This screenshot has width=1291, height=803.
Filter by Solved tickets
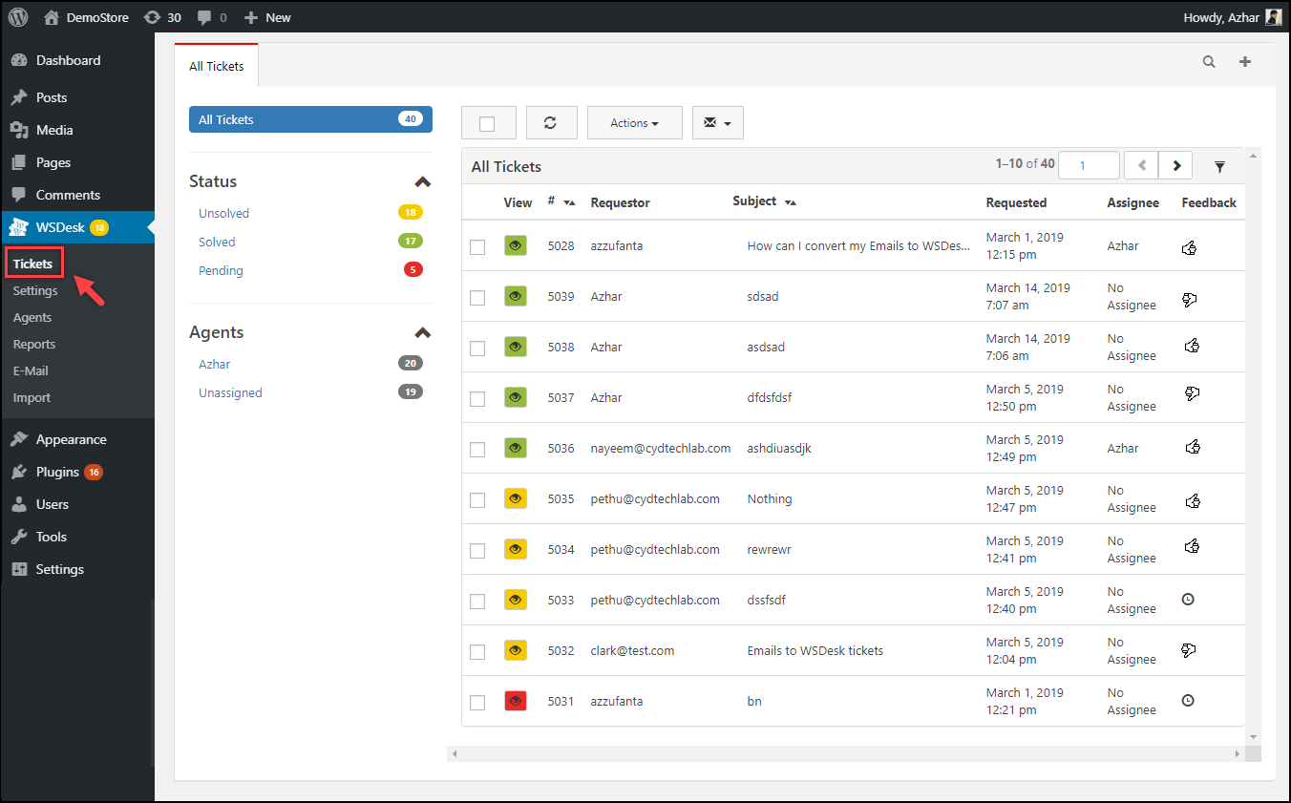pos(217,242)
